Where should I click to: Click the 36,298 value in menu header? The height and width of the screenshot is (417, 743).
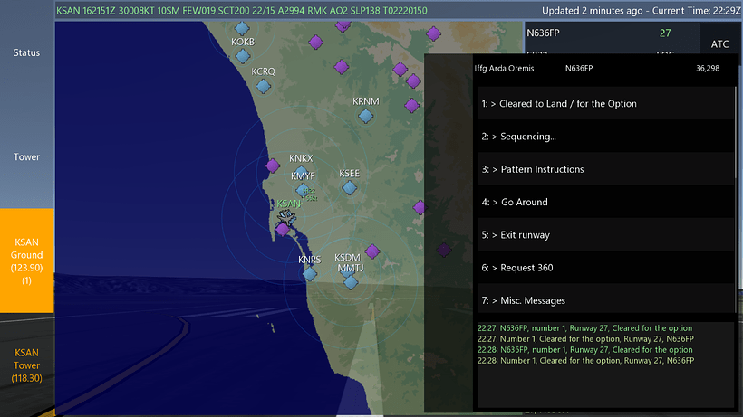coord(708,68)
